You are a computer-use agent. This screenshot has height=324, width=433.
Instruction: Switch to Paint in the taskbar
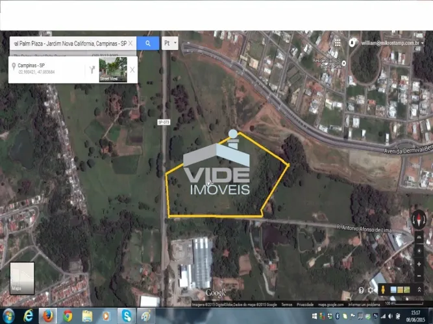[146, 316]
